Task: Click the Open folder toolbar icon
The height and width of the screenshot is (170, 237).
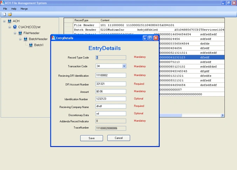Action: coord(10,14)
